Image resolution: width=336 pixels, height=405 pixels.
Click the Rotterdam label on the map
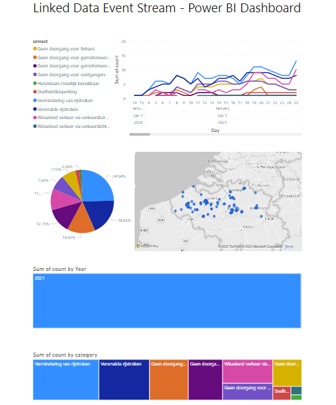[218, 162]
